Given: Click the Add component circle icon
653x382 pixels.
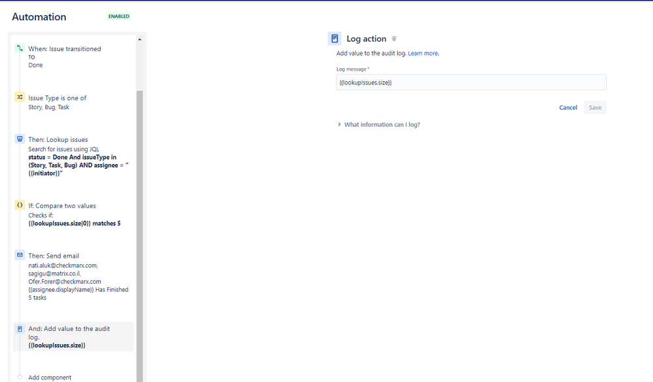Looking at the screenshot, I should [x=20, y=377].
